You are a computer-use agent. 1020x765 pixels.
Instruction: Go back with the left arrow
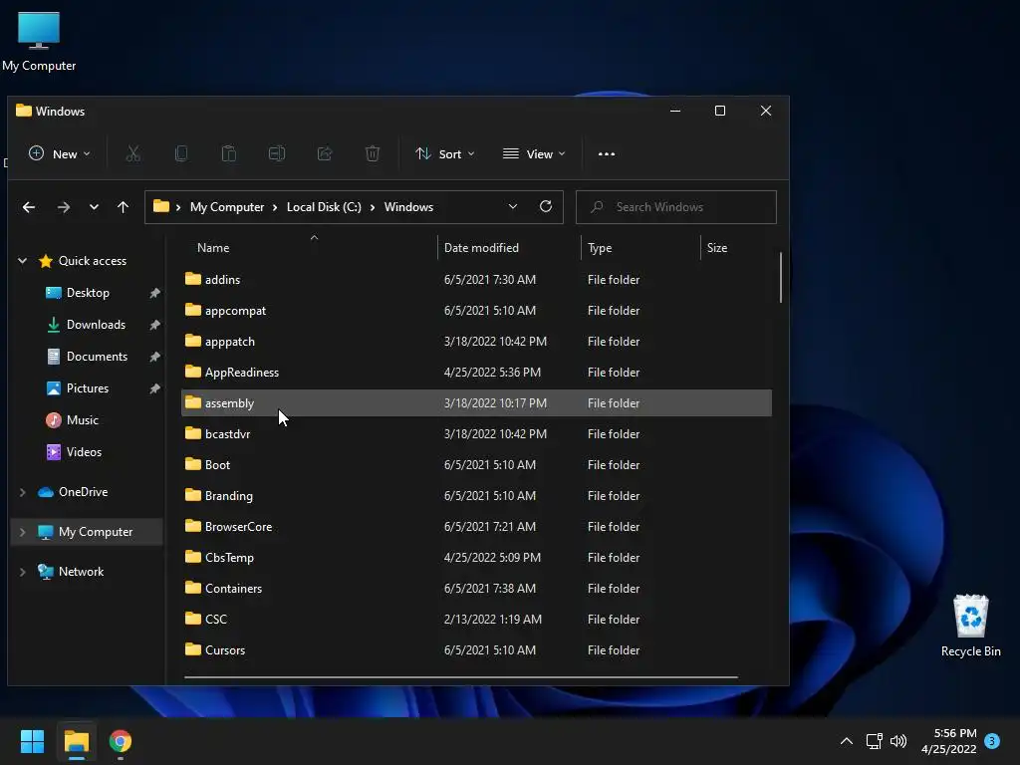pyautogui.click(x=29, y=207)
